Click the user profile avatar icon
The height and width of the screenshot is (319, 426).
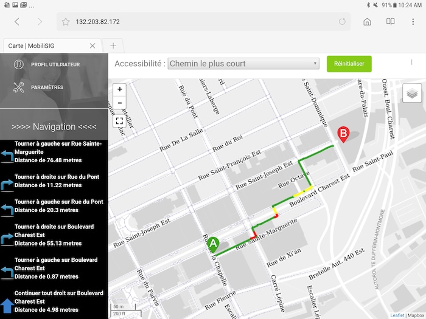tap(19, 64)
